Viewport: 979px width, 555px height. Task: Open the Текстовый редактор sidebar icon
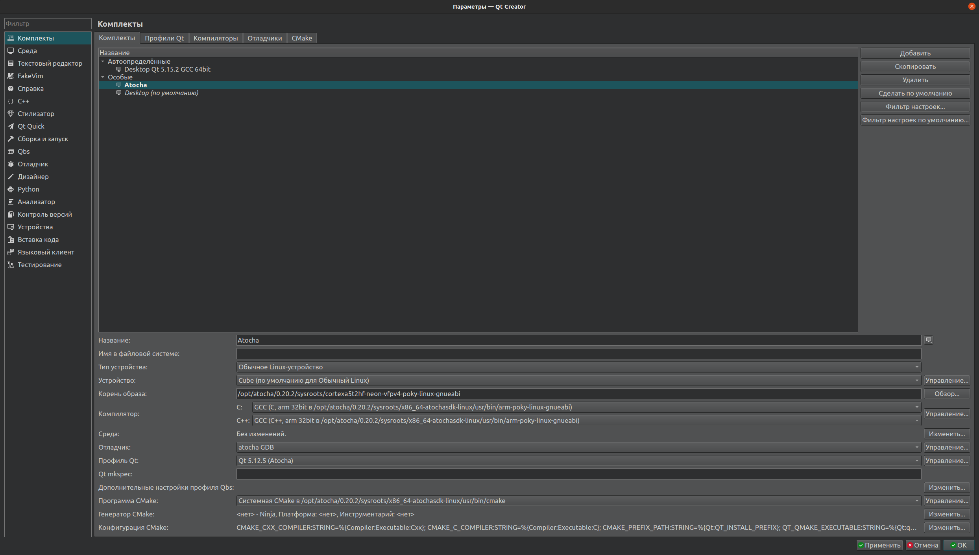pyautogui.click(x=11, y=63)
